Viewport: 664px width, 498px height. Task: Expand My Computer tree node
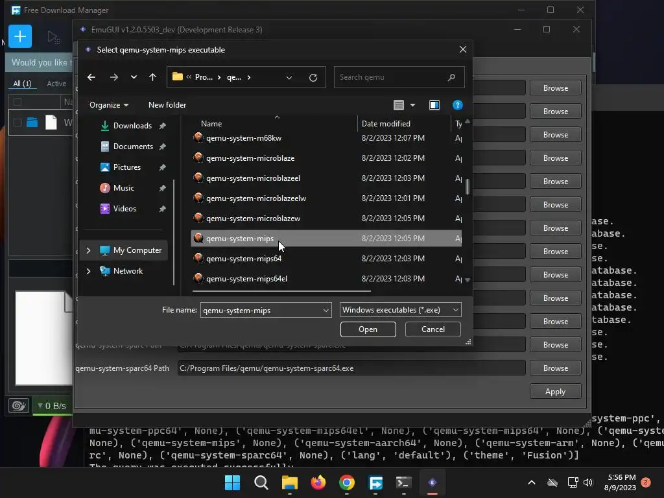click(88, 251)
